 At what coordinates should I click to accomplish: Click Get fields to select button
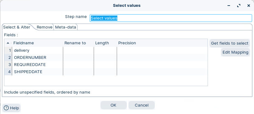point(229,43)
